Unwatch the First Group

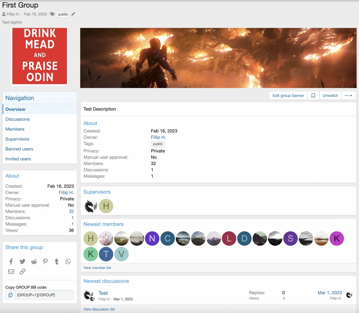coord(330,95)
